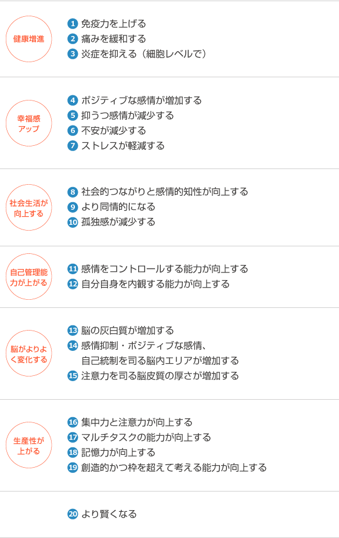Click the blue number 1 bullet
This screenshot has height=538, width=339.
[73, 24]
